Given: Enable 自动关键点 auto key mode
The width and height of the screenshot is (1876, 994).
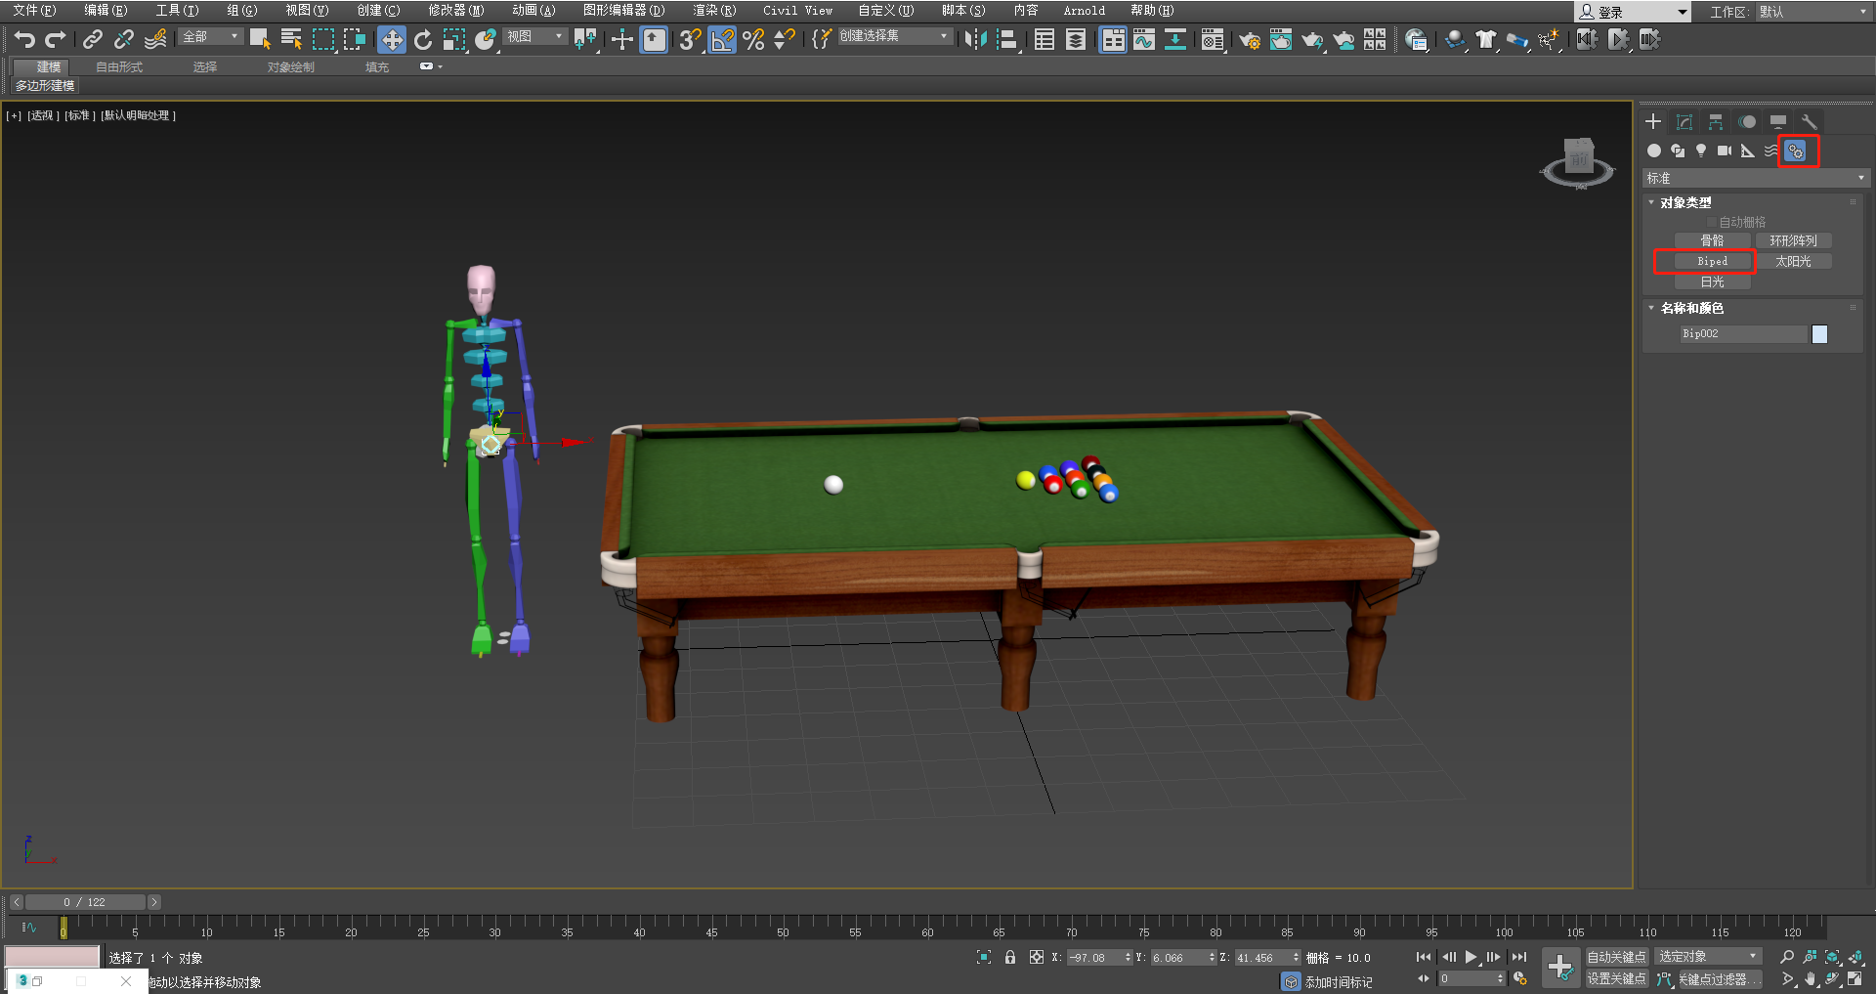Looking at the screenshot, I should [1616, 957].
